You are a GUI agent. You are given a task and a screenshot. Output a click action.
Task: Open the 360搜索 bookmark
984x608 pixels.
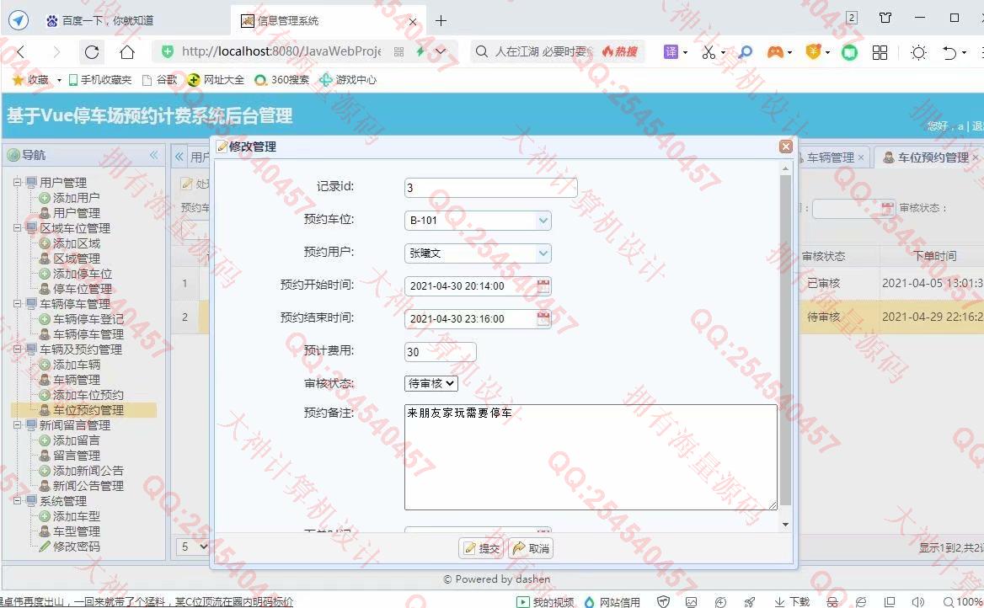click(282, 80)
